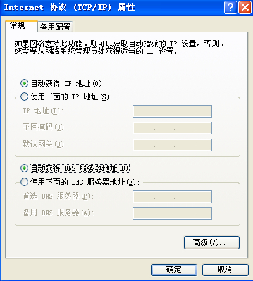
Task: Click the 默认网关 input field
Action: 172,145
